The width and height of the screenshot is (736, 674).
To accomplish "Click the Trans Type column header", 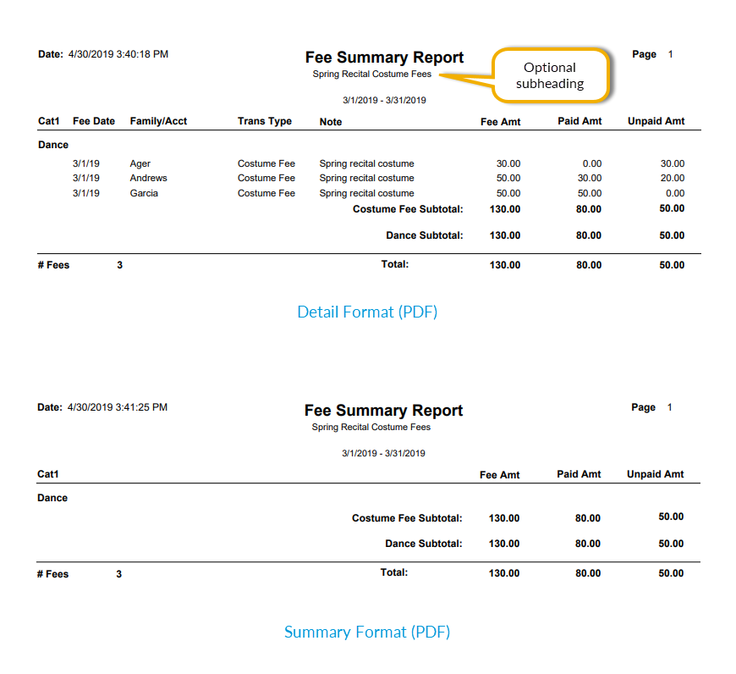I will click(x=265, y=121).
